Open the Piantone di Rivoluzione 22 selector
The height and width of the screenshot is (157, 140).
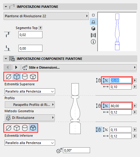pos(46,16)
